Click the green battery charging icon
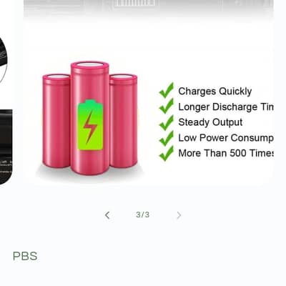The height and width of the screenshot is (286, 286). [91, 125]
